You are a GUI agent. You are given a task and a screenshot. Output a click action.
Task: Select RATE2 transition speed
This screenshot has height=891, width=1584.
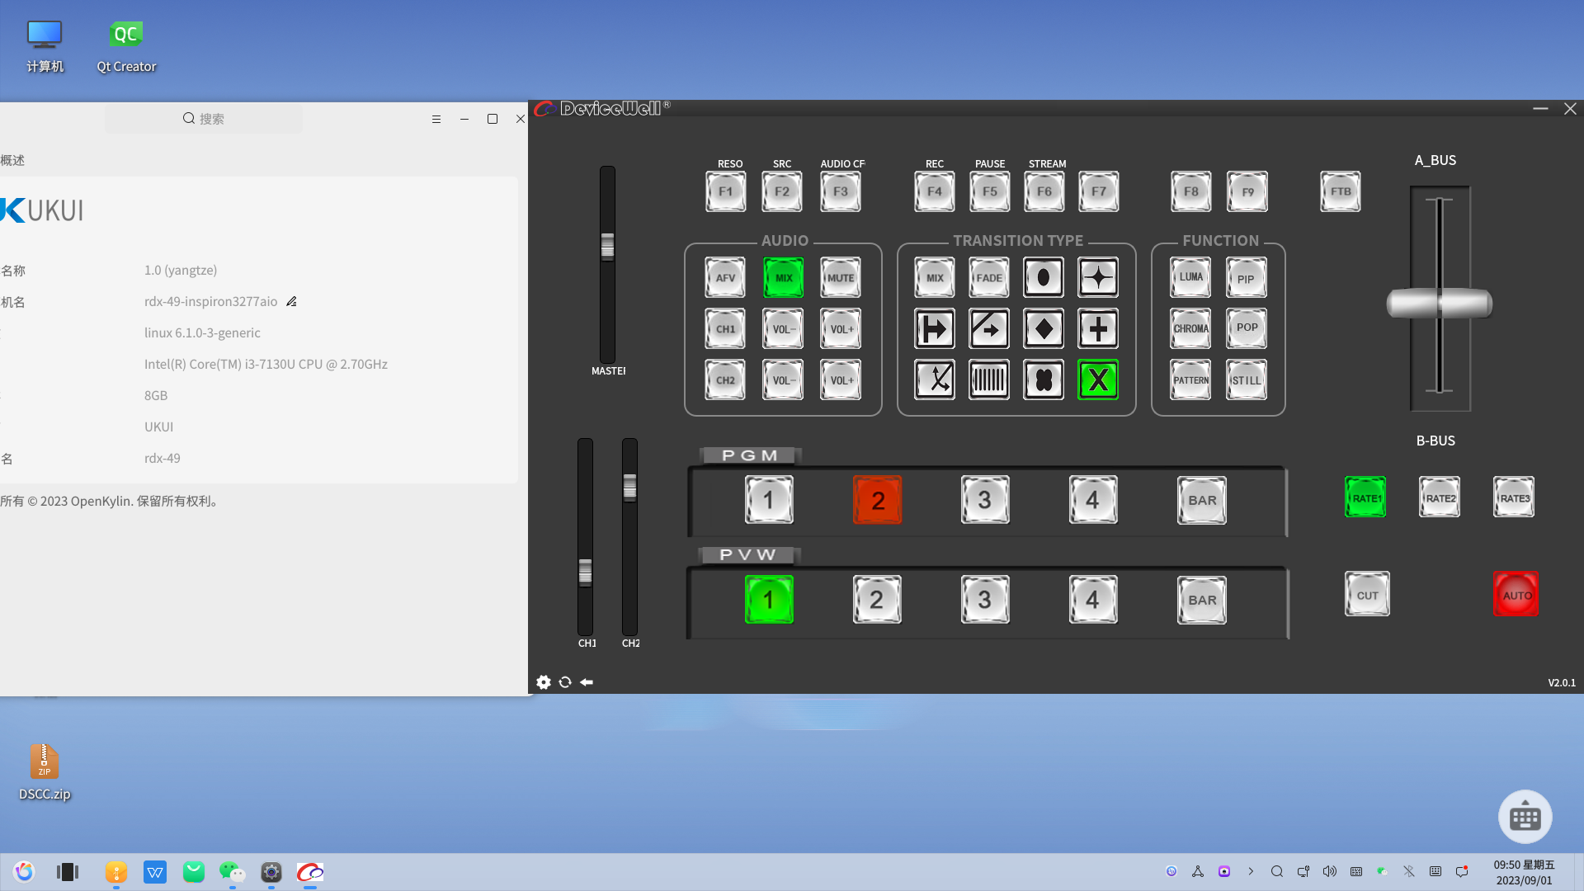(1440, 497)
